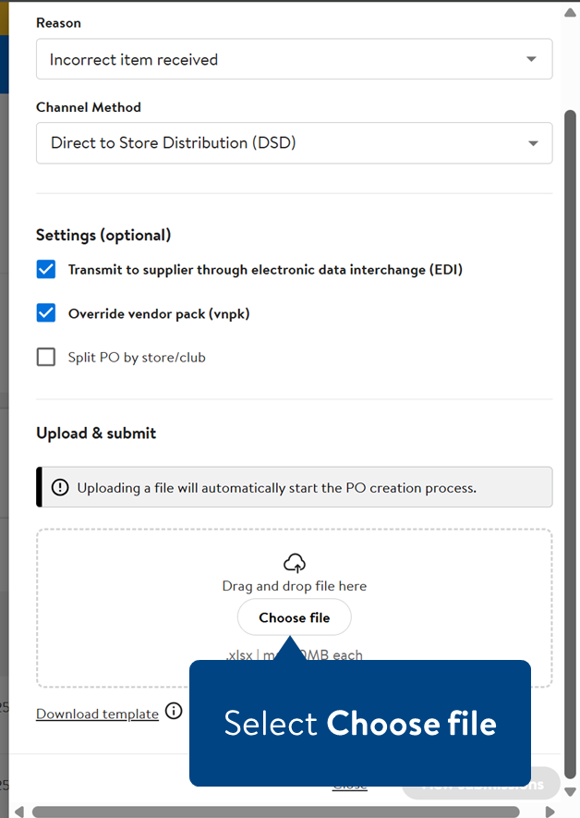Expand the Channel Method dropdown
Image resolution: width=580 pixels, height=818 pixels.
tap(294, 143)
